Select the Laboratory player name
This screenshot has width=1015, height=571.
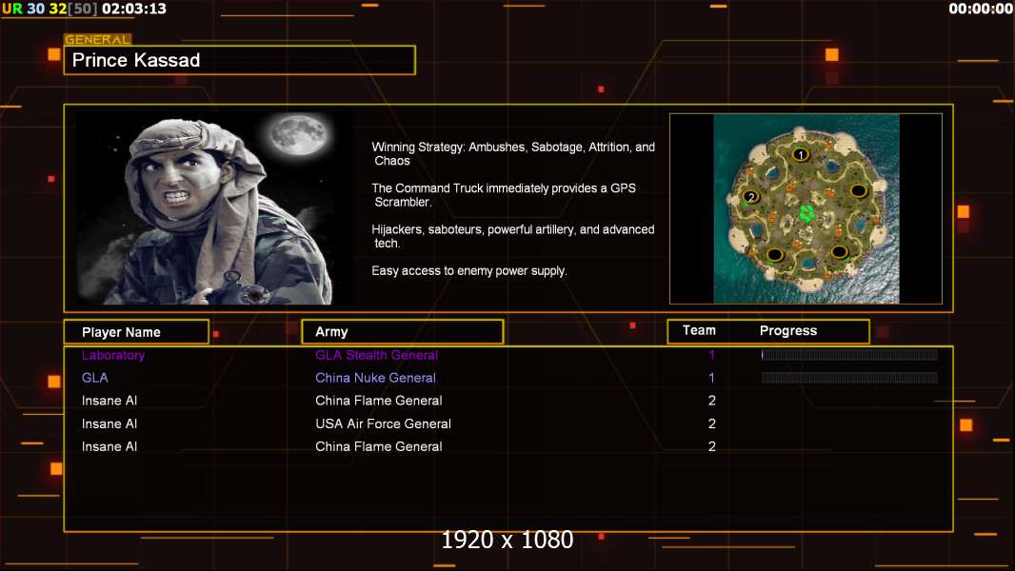tap(113, 355)
